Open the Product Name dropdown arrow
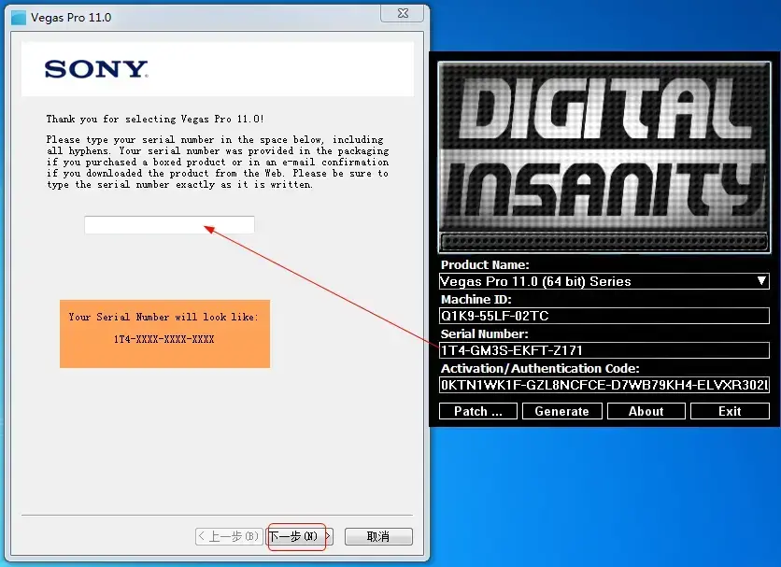Viewport: 781px width, 567px height. click(761, 281)
